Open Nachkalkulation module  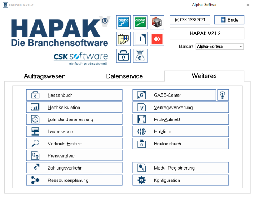pyautogui.click(x=74, y=107)
